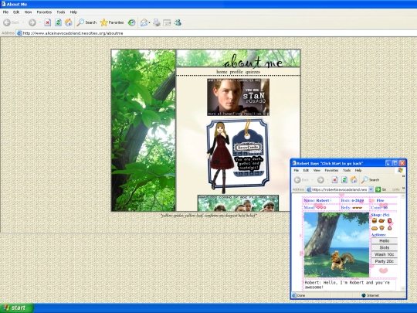Click the Internet zone status indicator
Viewport: 417px width, 313px height.
[370, 295]
